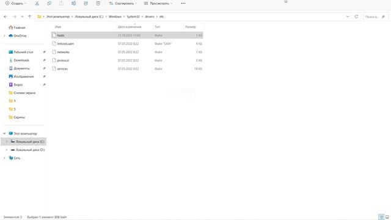391x220 pixels.
Task: Click Локальный диск (C:) in the breadcrumb
Action: pyautogui.click(x=89, y=16)
